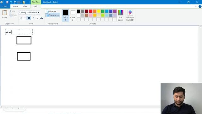Open the File menu
Viewport: 202px width, 114px height.
point(5,6)
